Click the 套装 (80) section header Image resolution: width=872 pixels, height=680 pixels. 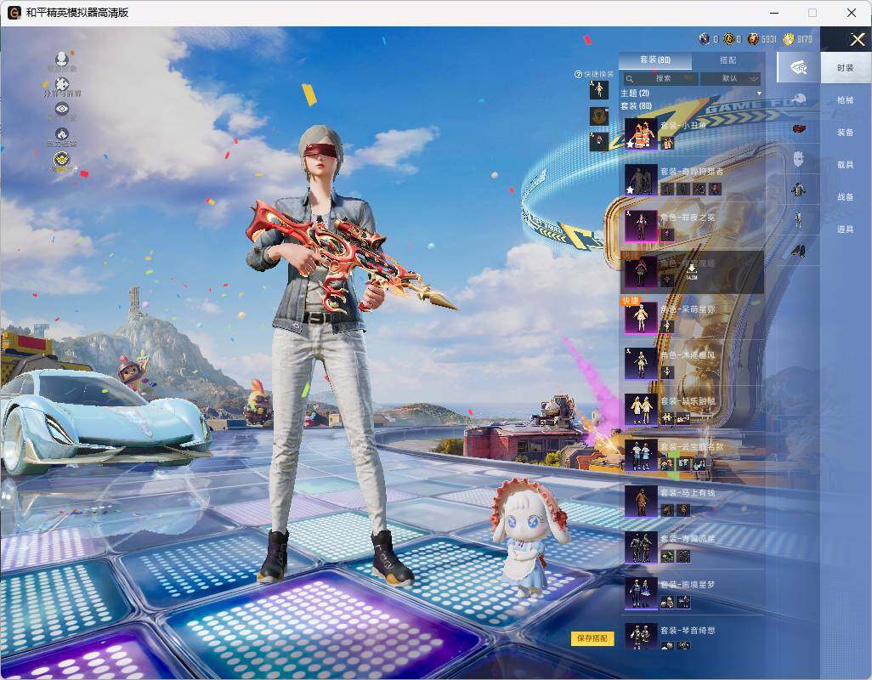coord(637,105)
